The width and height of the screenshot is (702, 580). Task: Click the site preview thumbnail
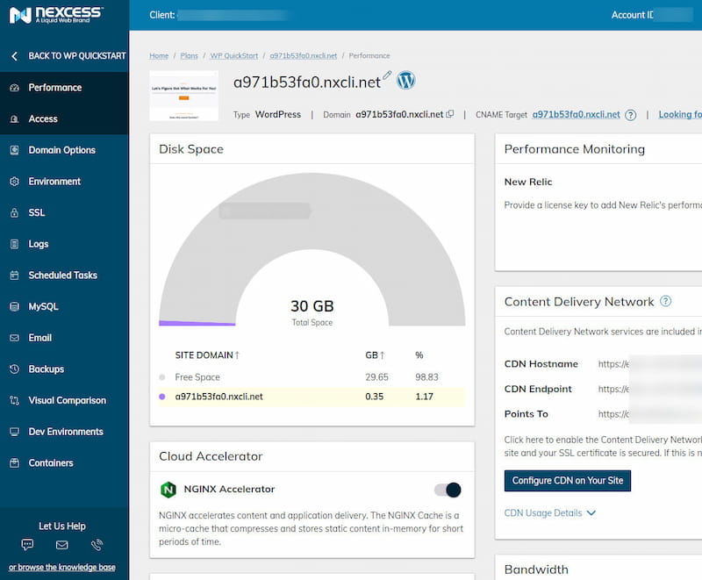click(184, 96)
